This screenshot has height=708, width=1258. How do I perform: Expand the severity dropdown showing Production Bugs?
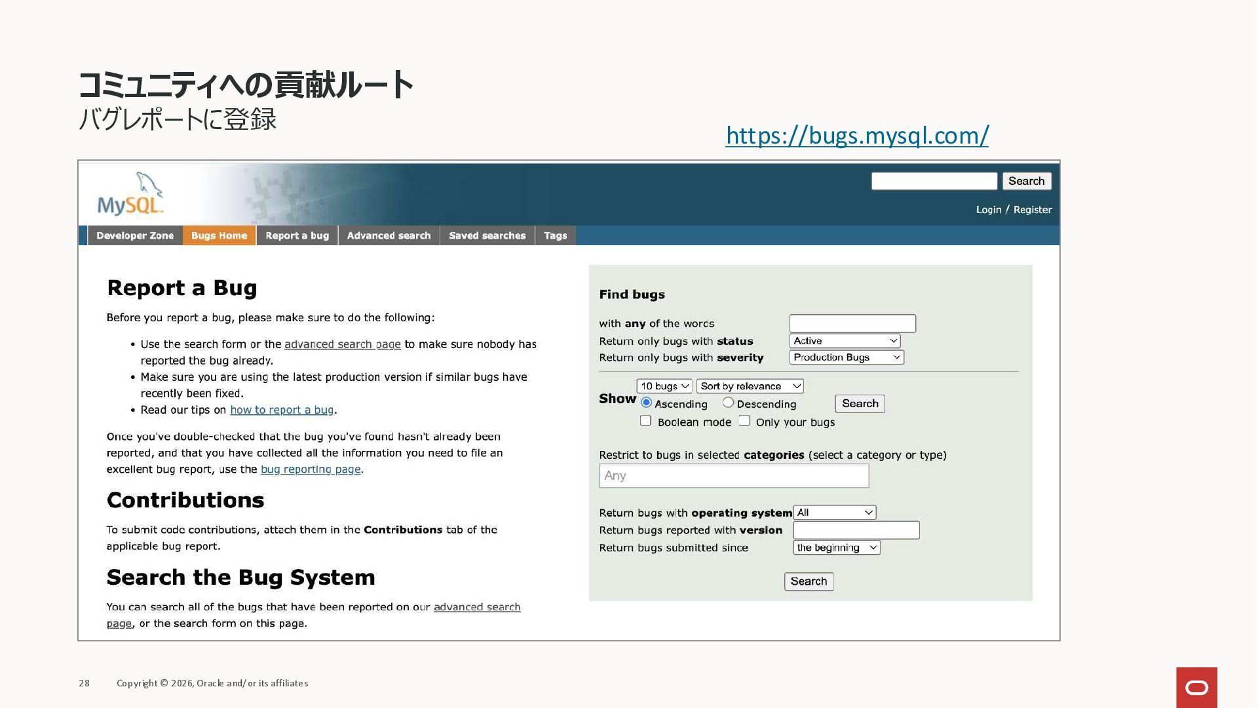click(847, 357)
